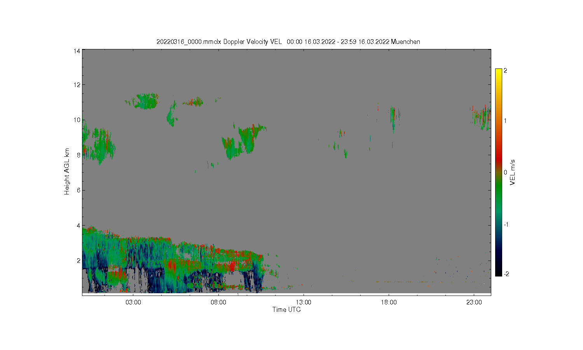The image size is (583, 350).
Task: Click the colorbar label 0
Action: coord(505,172)
